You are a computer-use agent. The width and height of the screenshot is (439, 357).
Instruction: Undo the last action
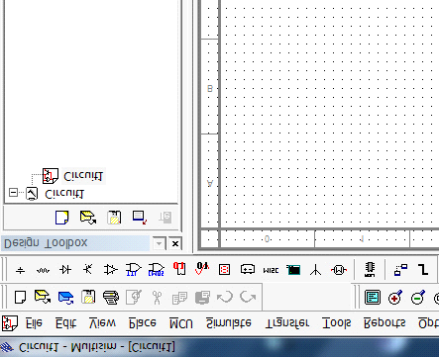click(225, 298)
